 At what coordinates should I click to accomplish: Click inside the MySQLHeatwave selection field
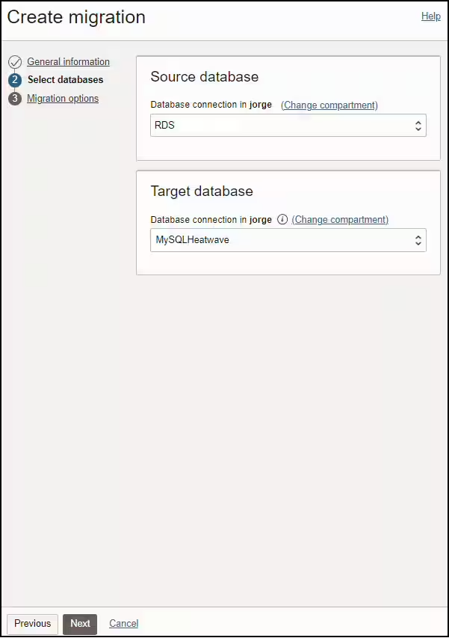point(261,240)
